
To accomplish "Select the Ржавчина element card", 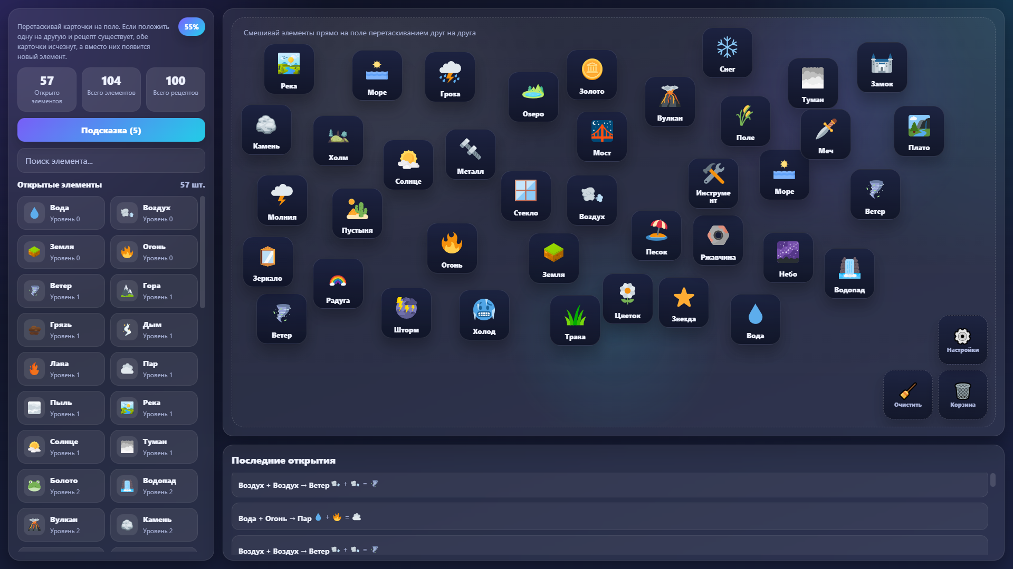I will coord(718,240).
